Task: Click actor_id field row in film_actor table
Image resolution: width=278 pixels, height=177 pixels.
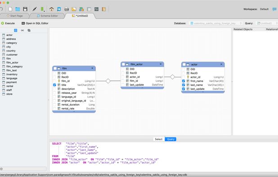Action: pos(142,77)
